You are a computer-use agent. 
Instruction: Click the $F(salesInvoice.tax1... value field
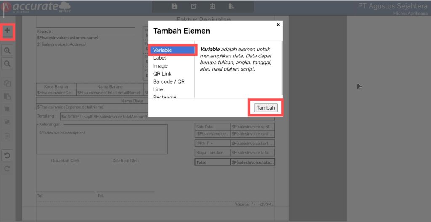[253, 144]
